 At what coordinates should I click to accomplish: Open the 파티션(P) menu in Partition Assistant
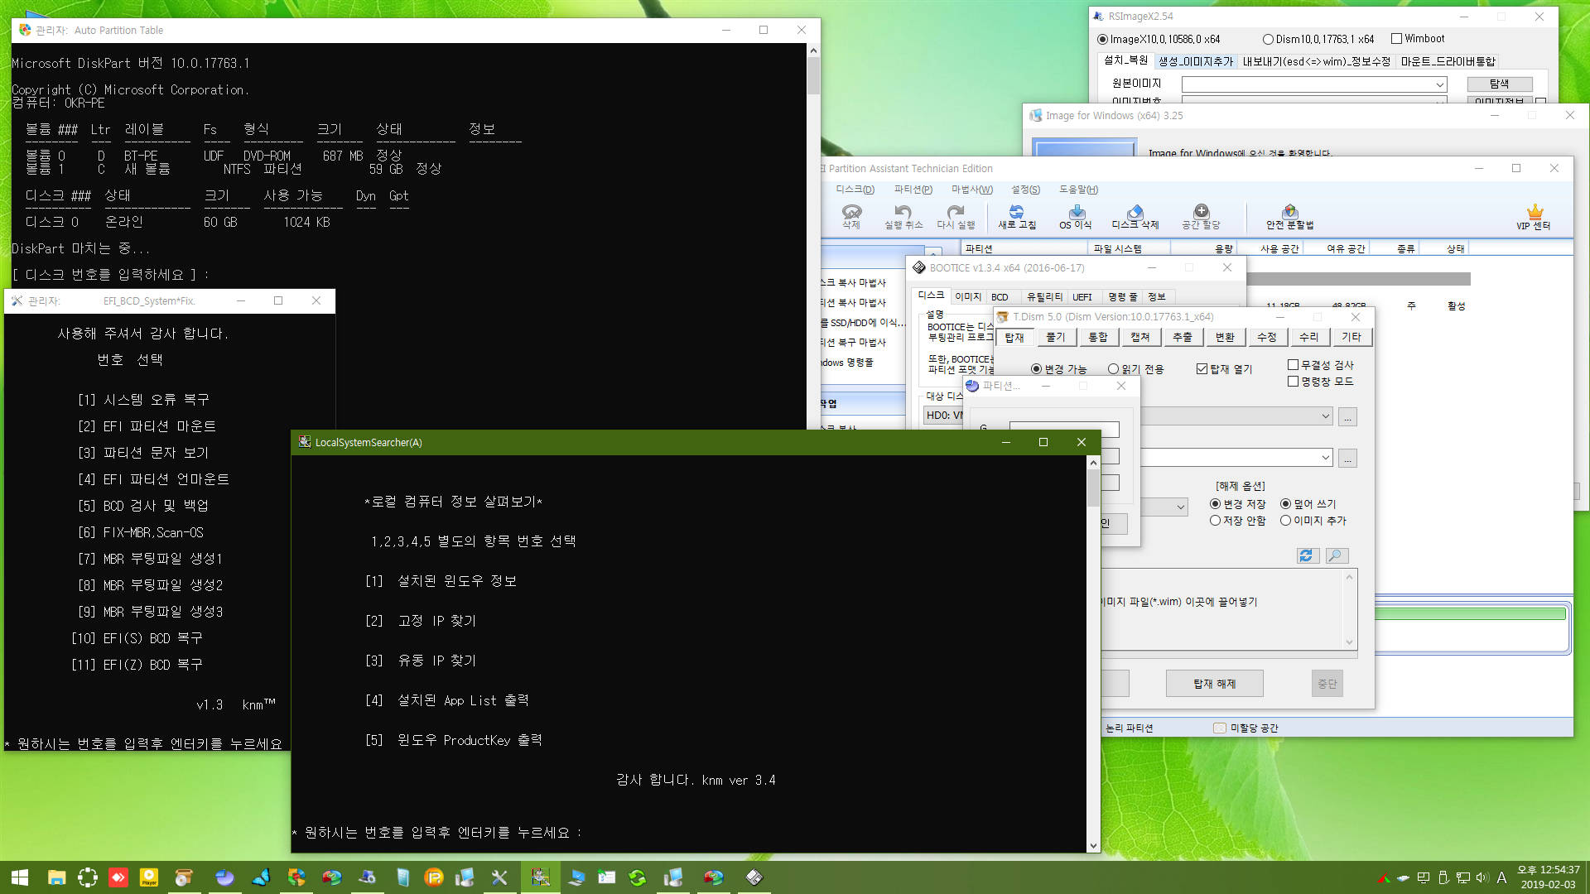click(913, 190)
